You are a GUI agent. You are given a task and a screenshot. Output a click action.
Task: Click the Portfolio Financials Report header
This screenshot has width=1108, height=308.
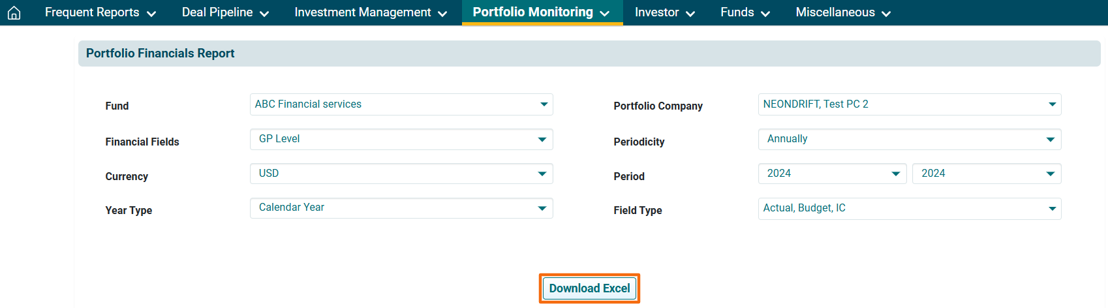[x=161, y=54]
